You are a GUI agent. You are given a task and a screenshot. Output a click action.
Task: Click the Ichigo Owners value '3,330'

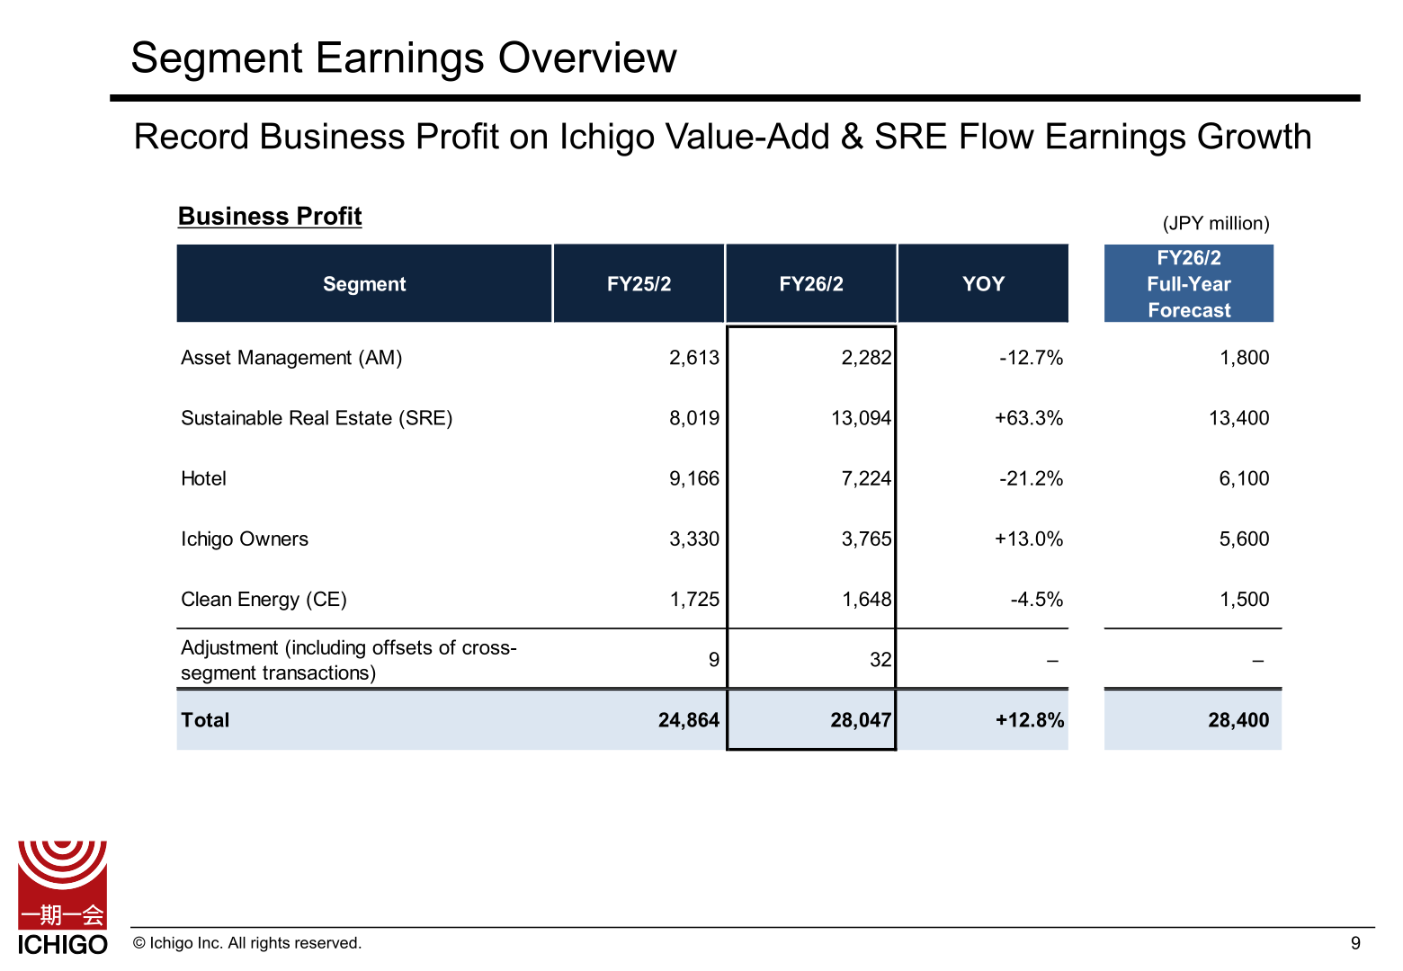tap(694, 539)
